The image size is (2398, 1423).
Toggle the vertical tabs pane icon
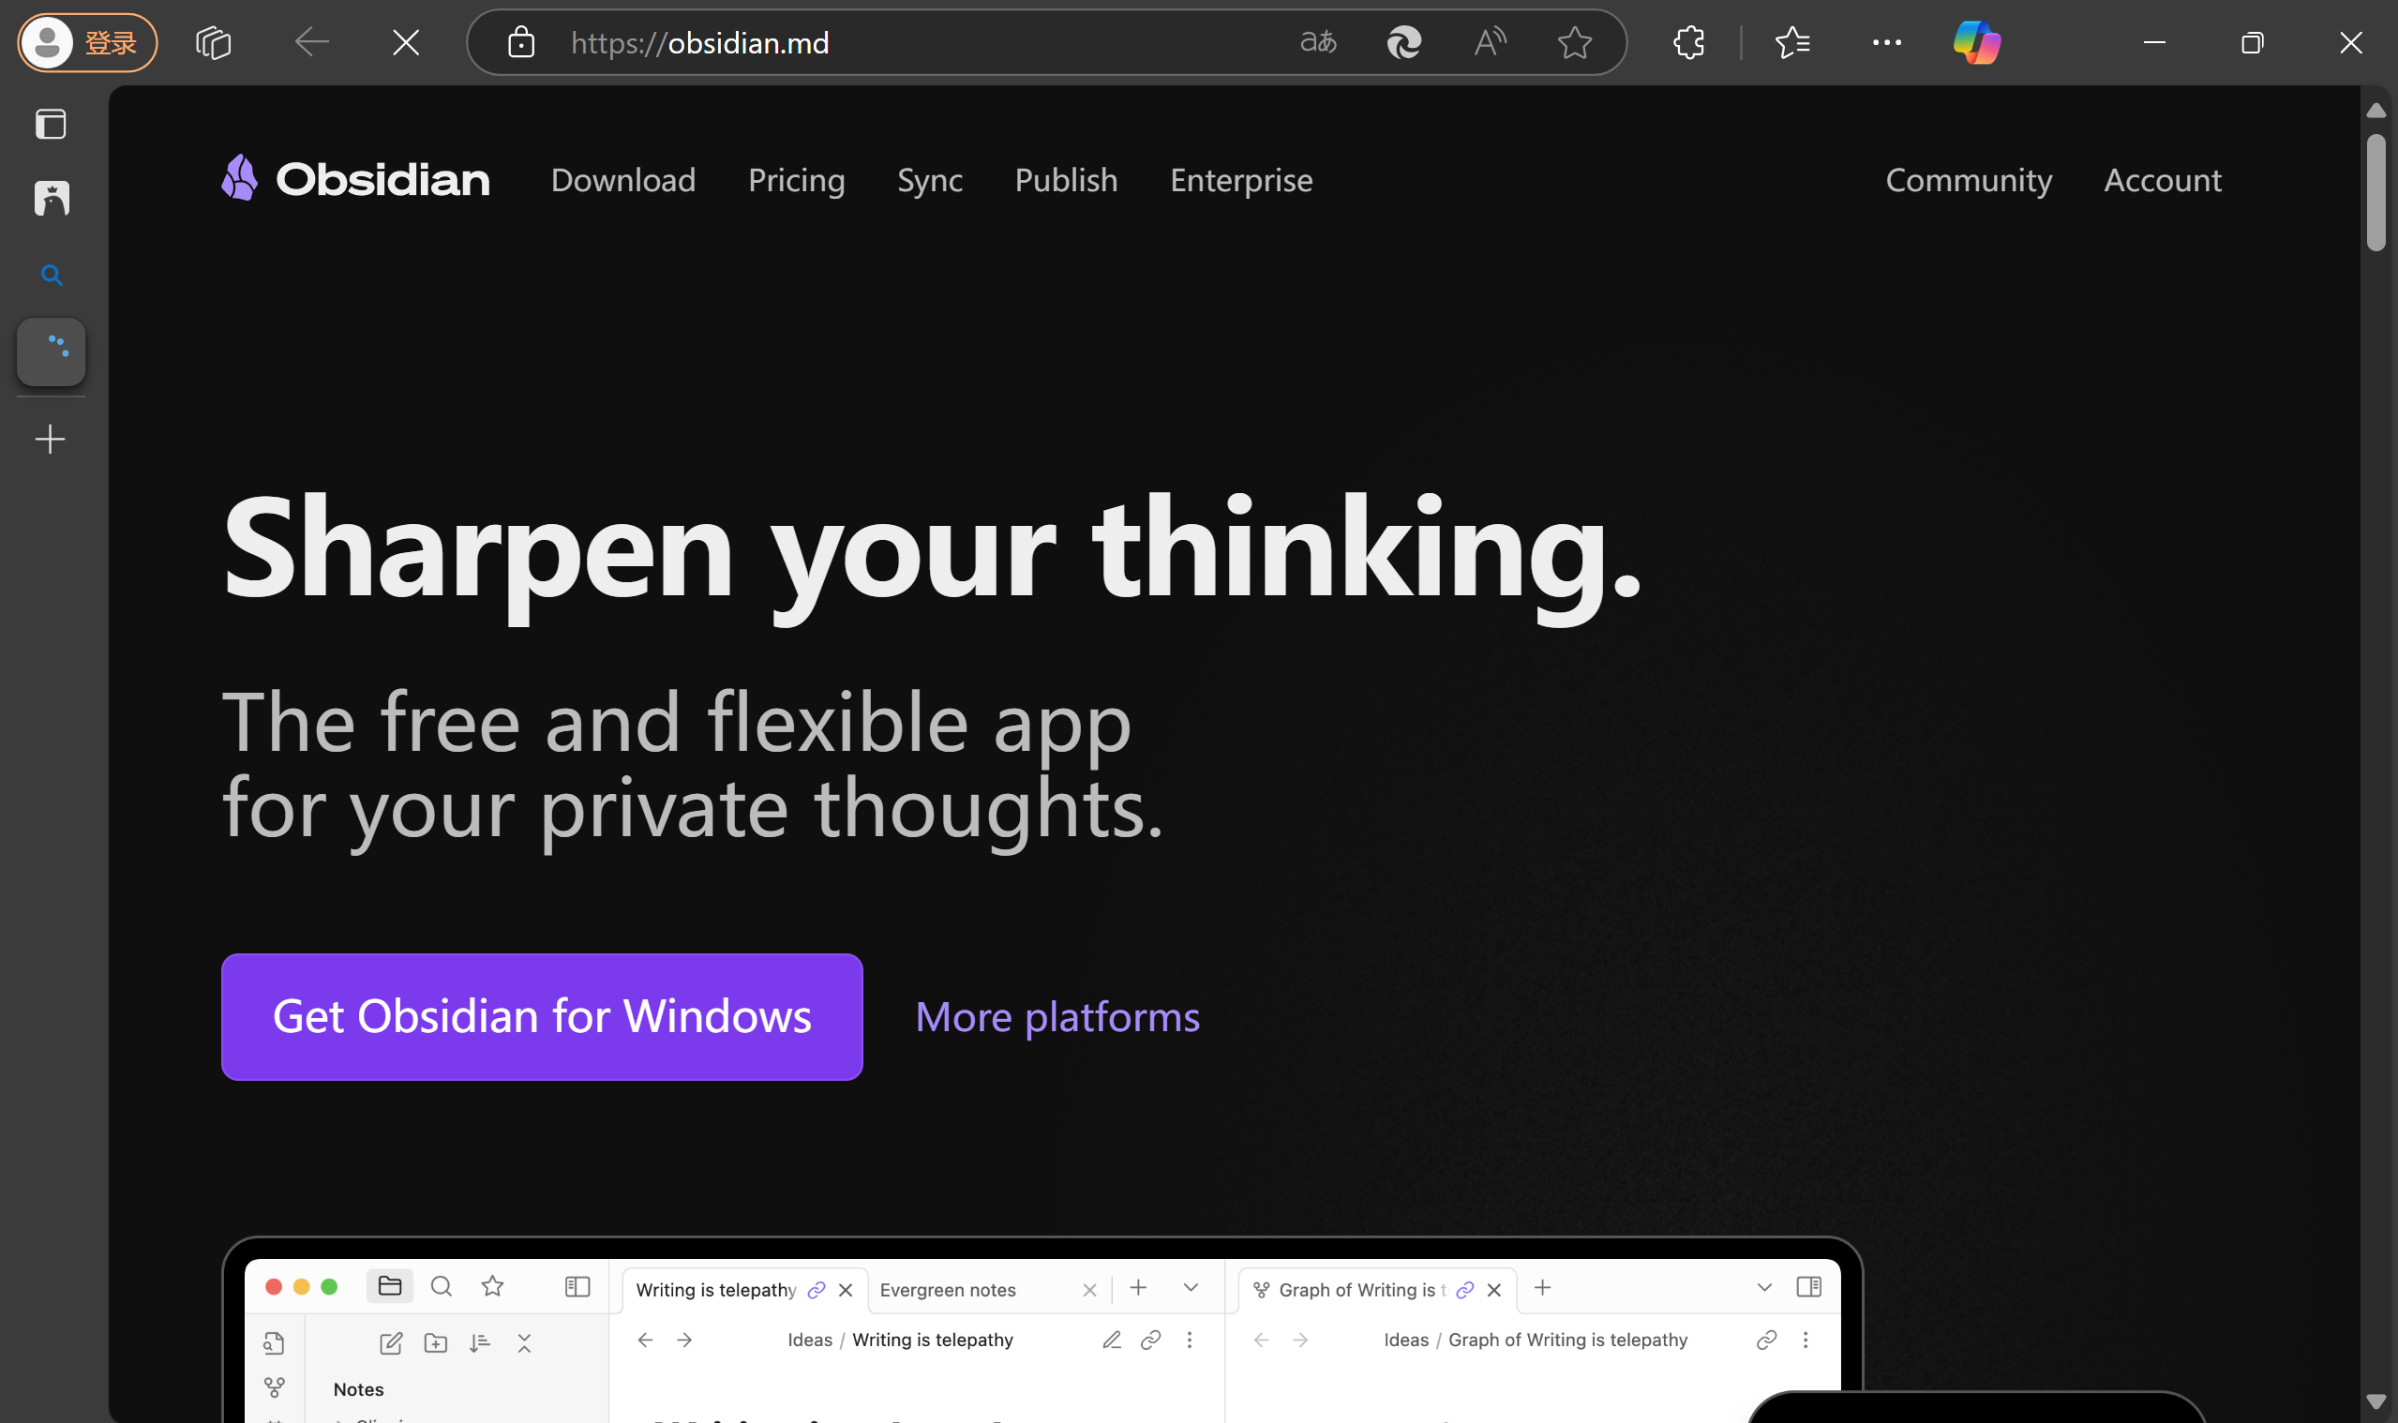51,124
